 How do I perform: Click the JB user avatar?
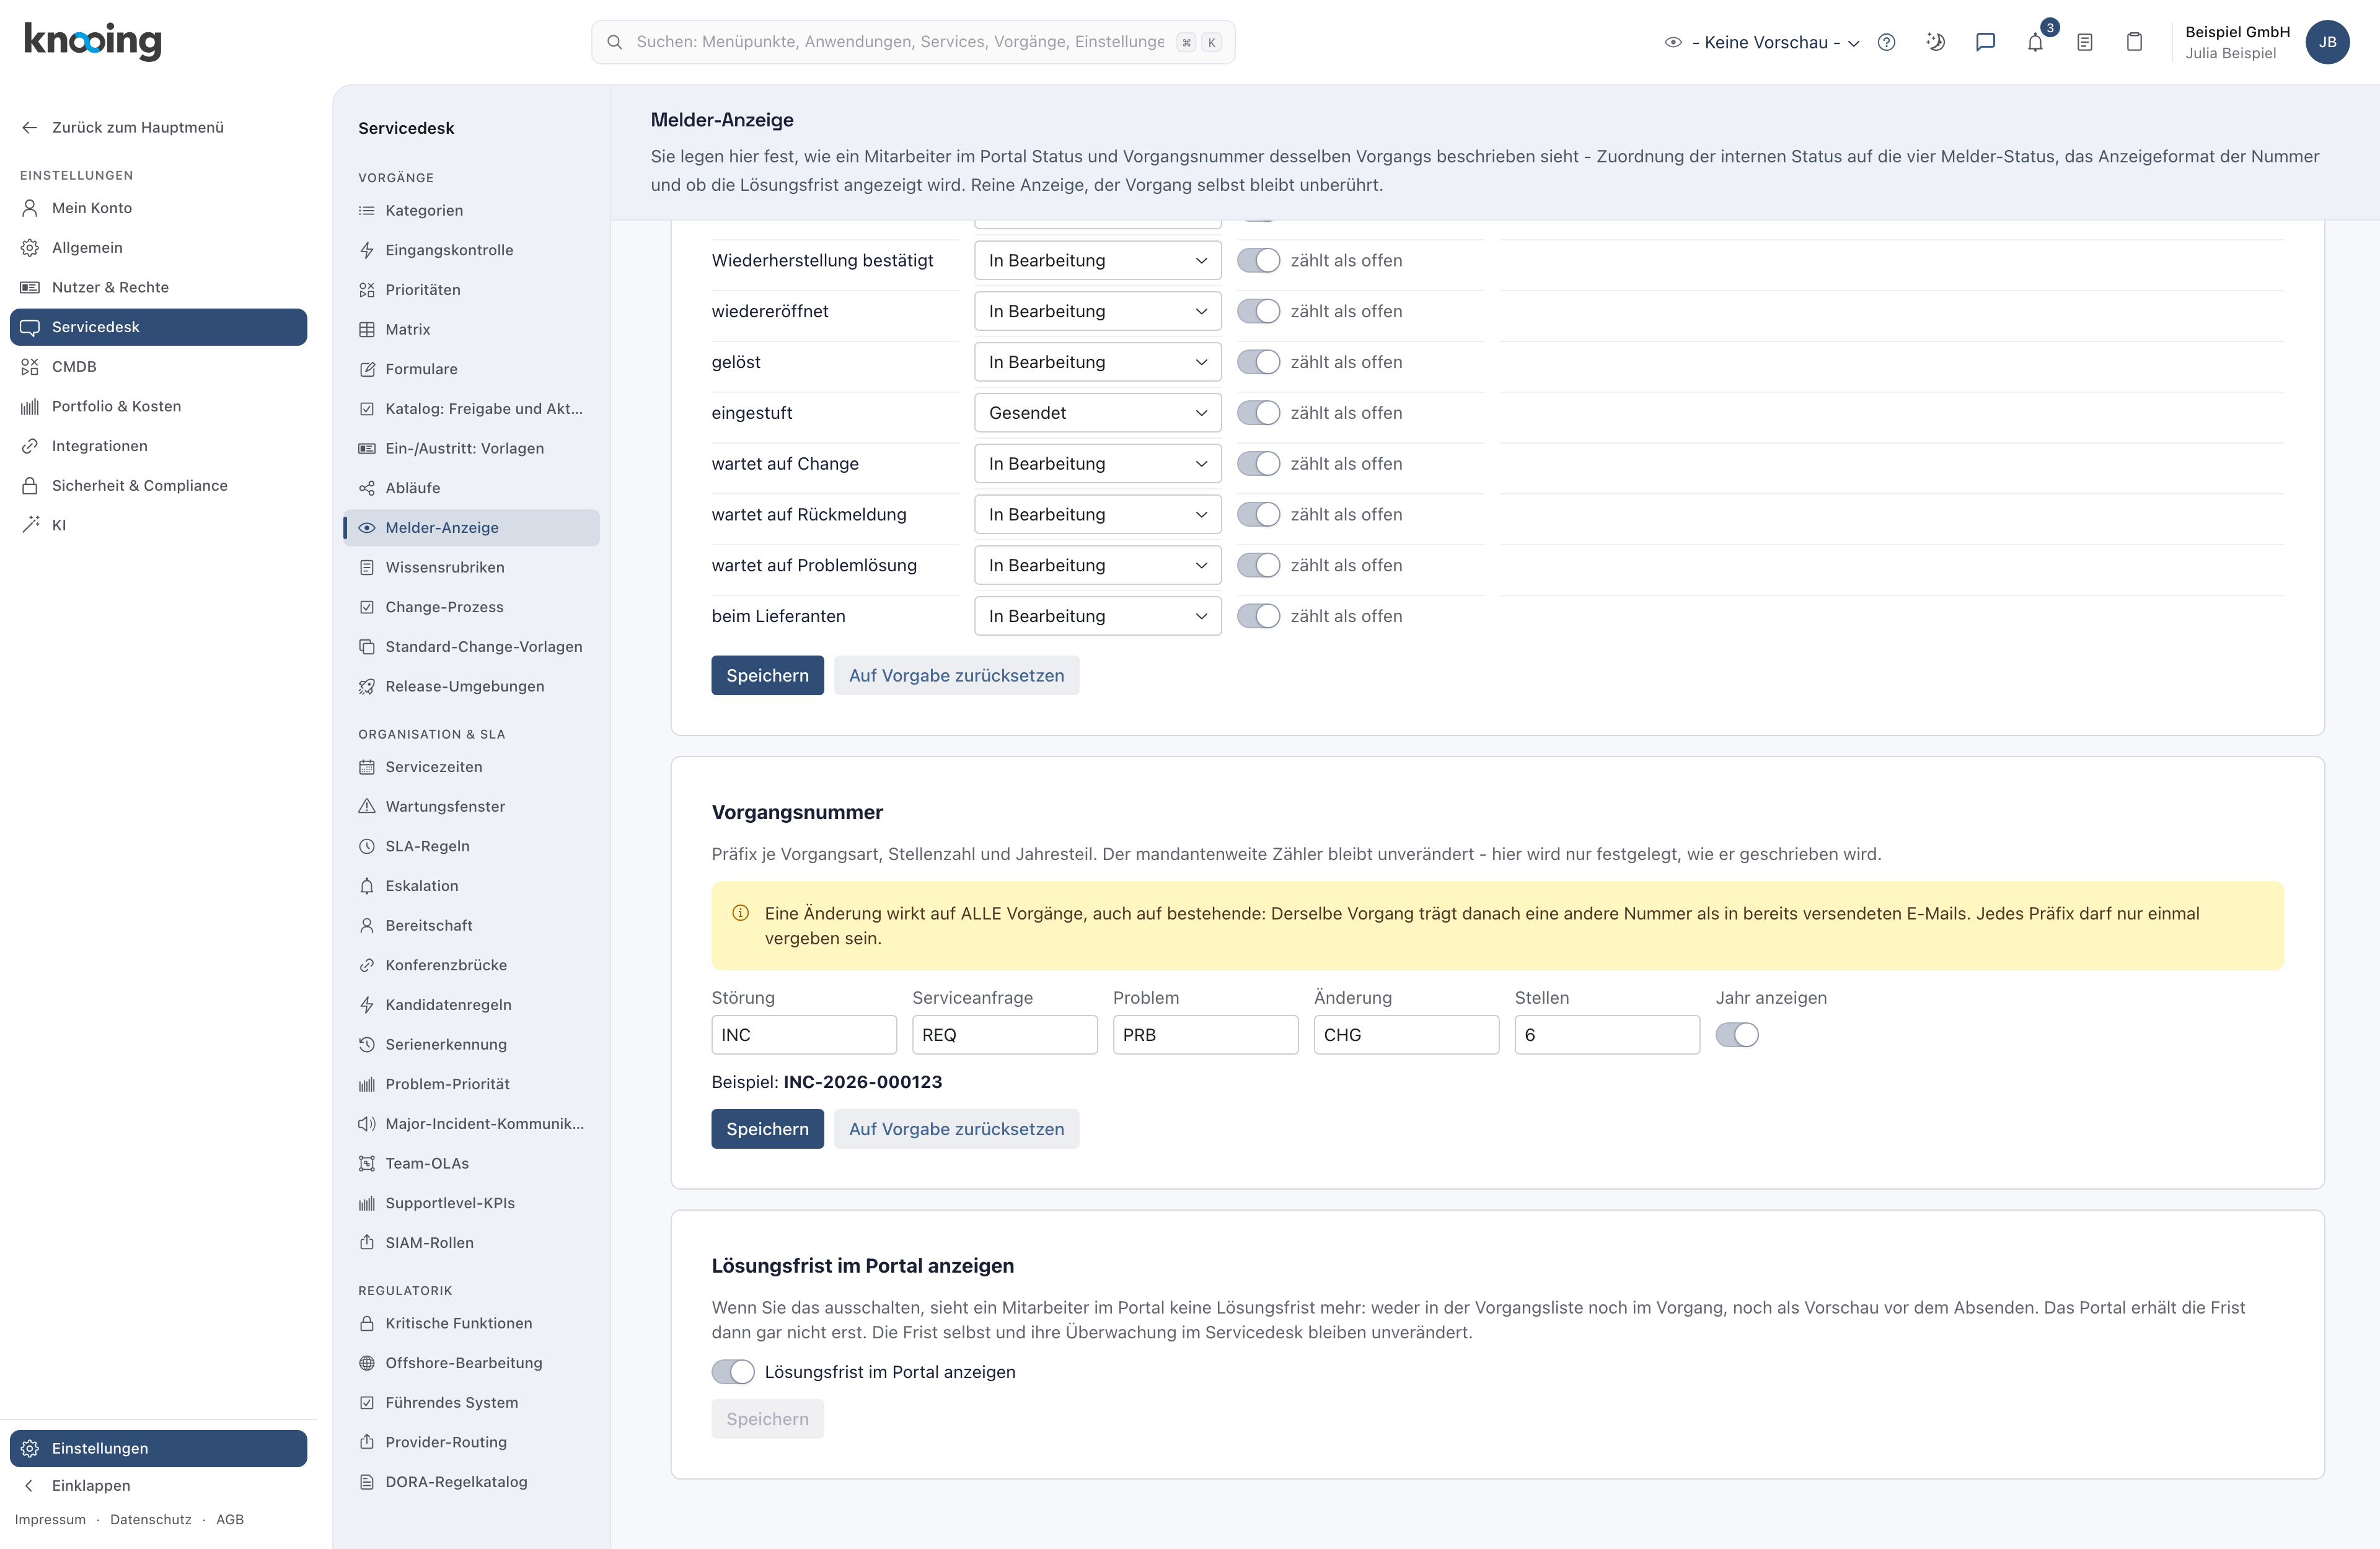(2327, 42)
